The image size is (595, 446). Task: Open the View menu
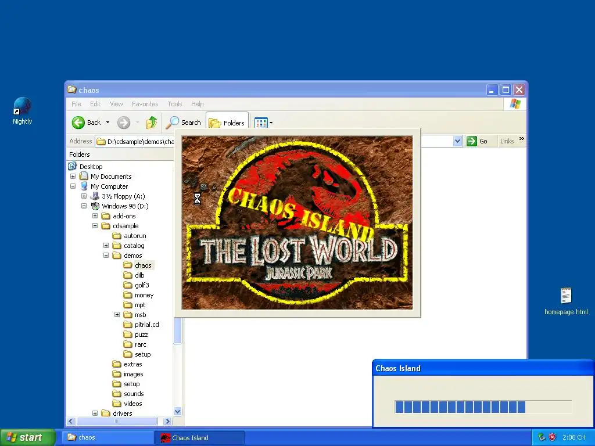click(116, 104)
